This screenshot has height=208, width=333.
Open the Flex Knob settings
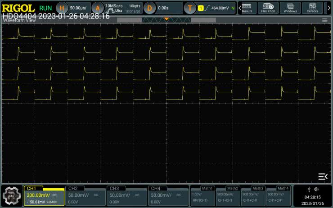coord(268,8)
